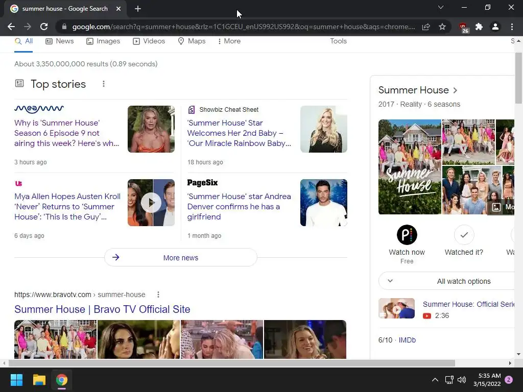Viewport: 523px width, 392px height.
Task: Open the Extensions puzzle piece icon
Action: coord(479,27)
